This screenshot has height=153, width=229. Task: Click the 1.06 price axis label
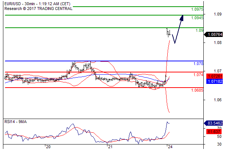[217, 100]
